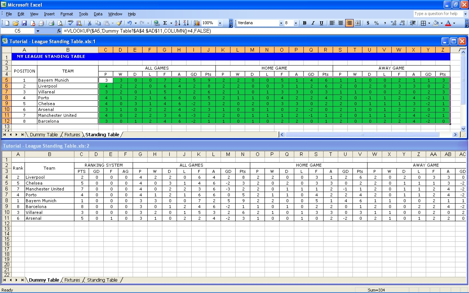Open the Format menu
This screenshot has width=469, height=293.
(67, 14)
